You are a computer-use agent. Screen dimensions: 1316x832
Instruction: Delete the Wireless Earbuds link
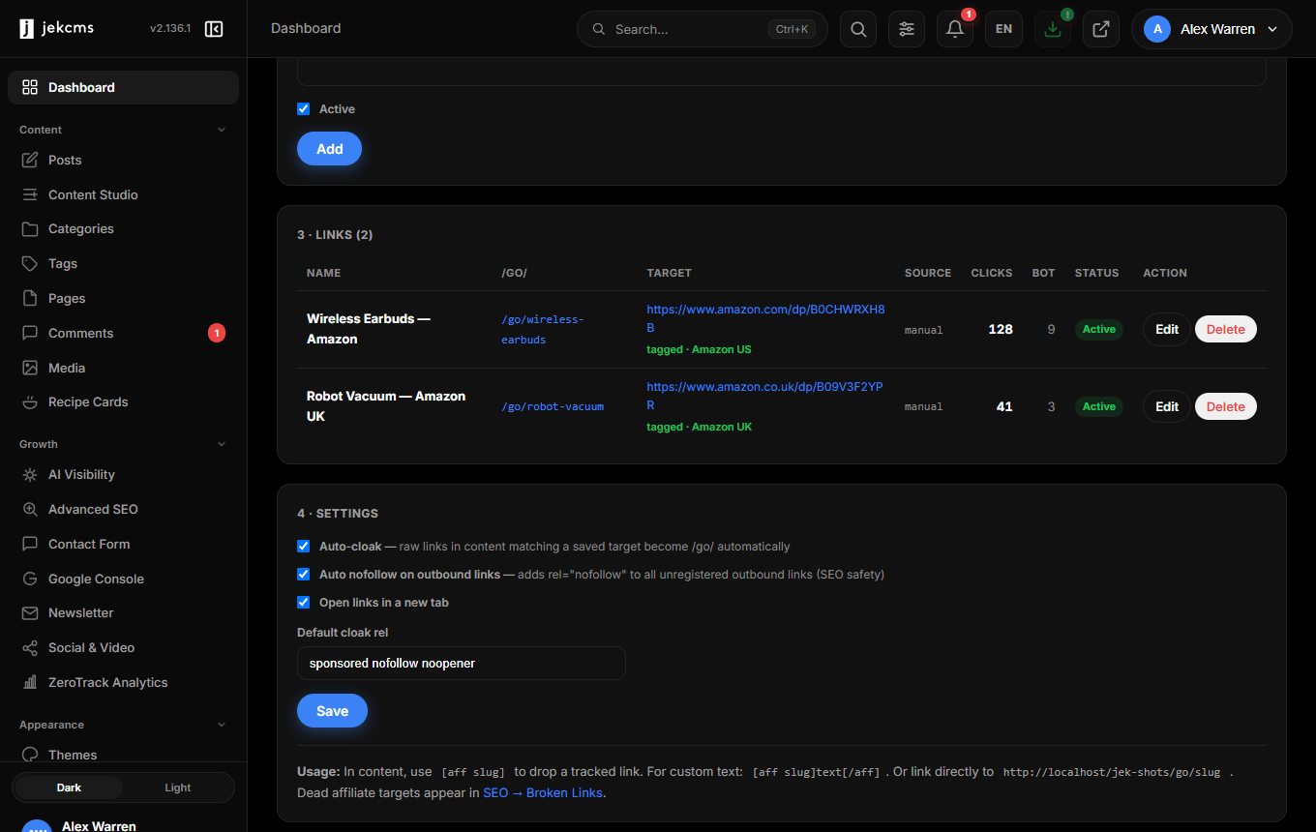click(x=1226, y=329)
